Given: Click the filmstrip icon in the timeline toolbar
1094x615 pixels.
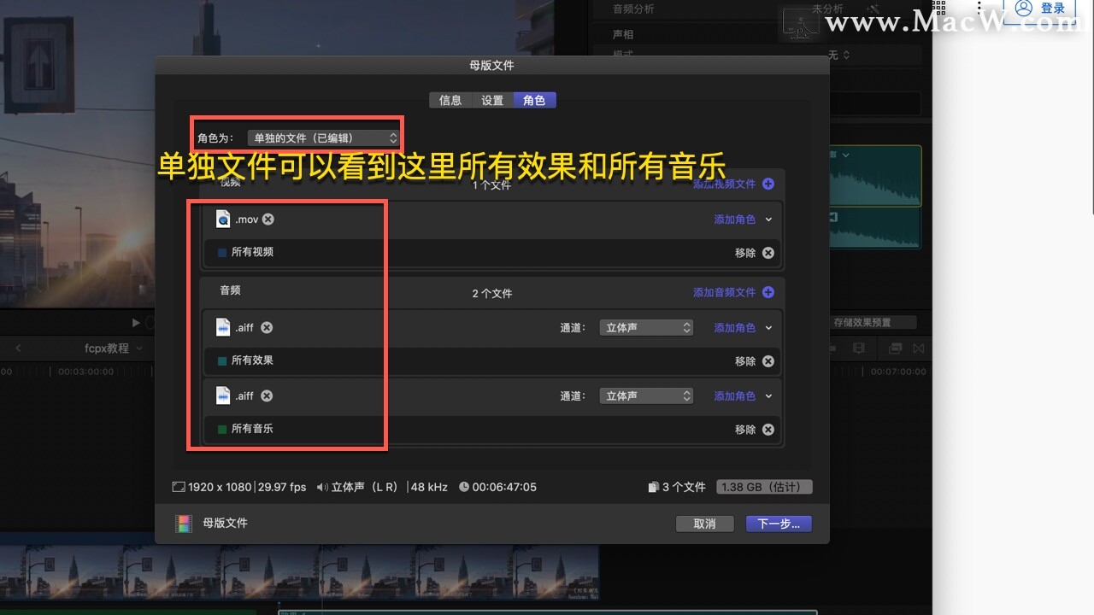Looking at the screenshot, I should click(x=860, y=348).
